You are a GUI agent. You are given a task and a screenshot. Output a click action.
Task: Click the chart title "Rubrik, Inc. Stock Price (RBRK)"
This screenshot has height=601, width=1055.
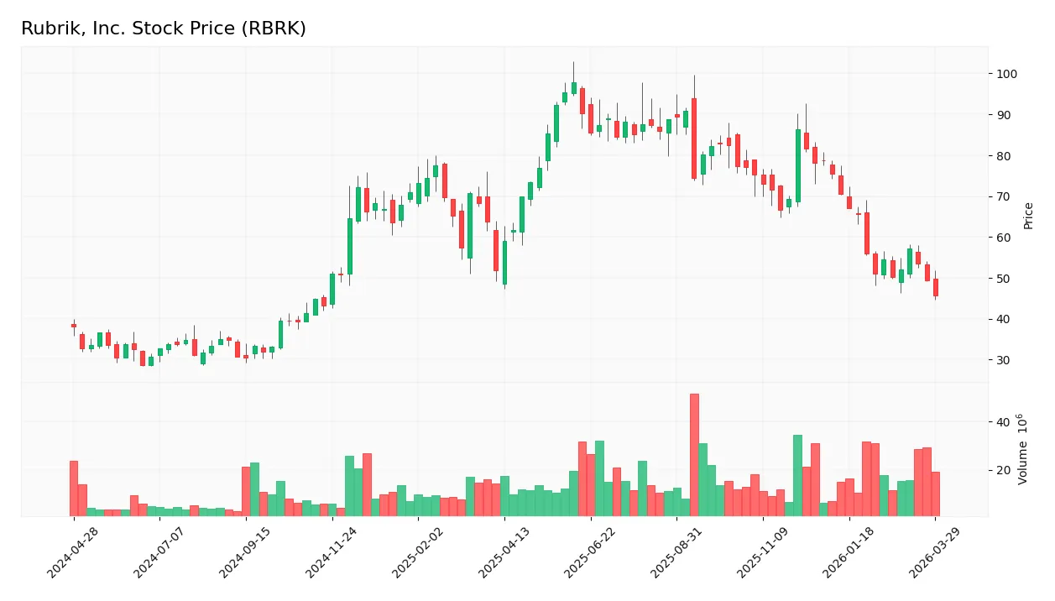pyautogui.click(x=164, y=28)
